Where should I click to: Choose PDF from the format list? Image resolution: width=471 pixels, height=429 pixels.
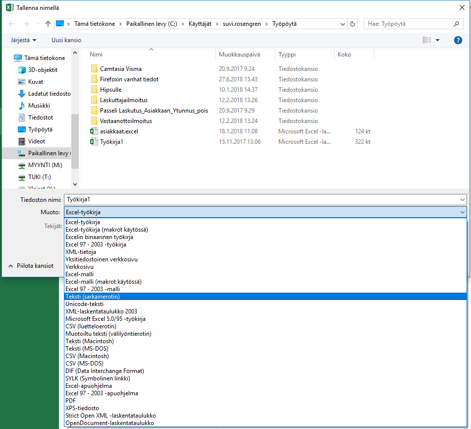(71, 401)
